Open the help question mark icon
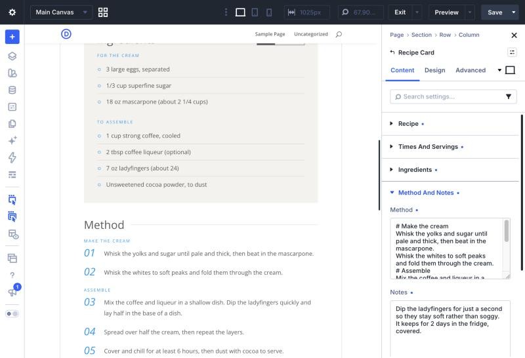The image size is (525, 358). point(12,275)
